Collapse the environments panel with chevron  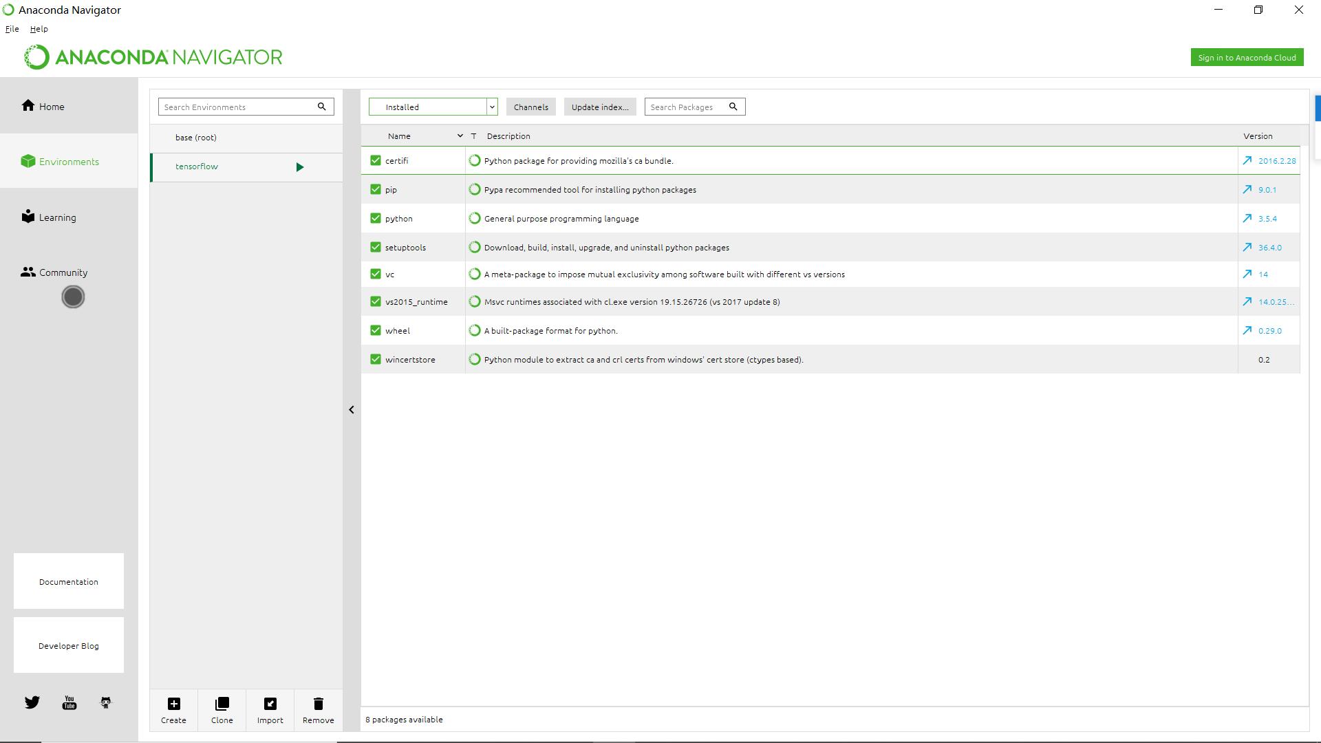point(352,410)
